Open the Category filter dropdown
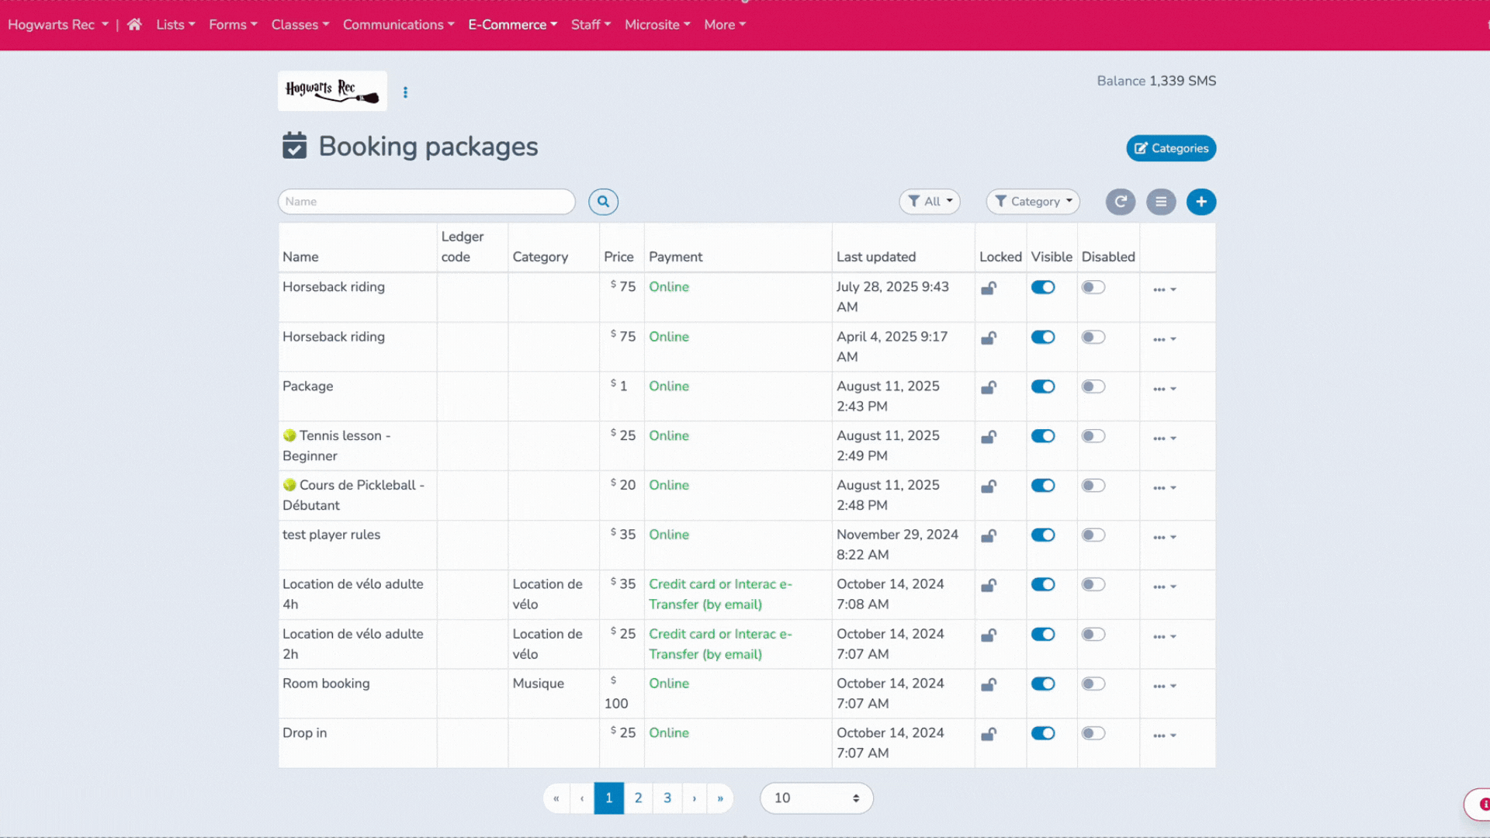This screenshot has width=1490, height=838. (x=1032, y=201)
